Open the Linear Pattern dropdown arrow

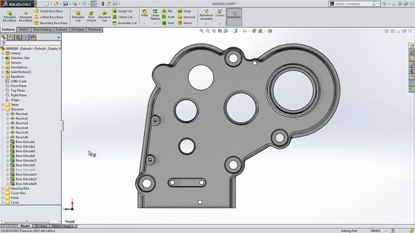coord(155,24)
